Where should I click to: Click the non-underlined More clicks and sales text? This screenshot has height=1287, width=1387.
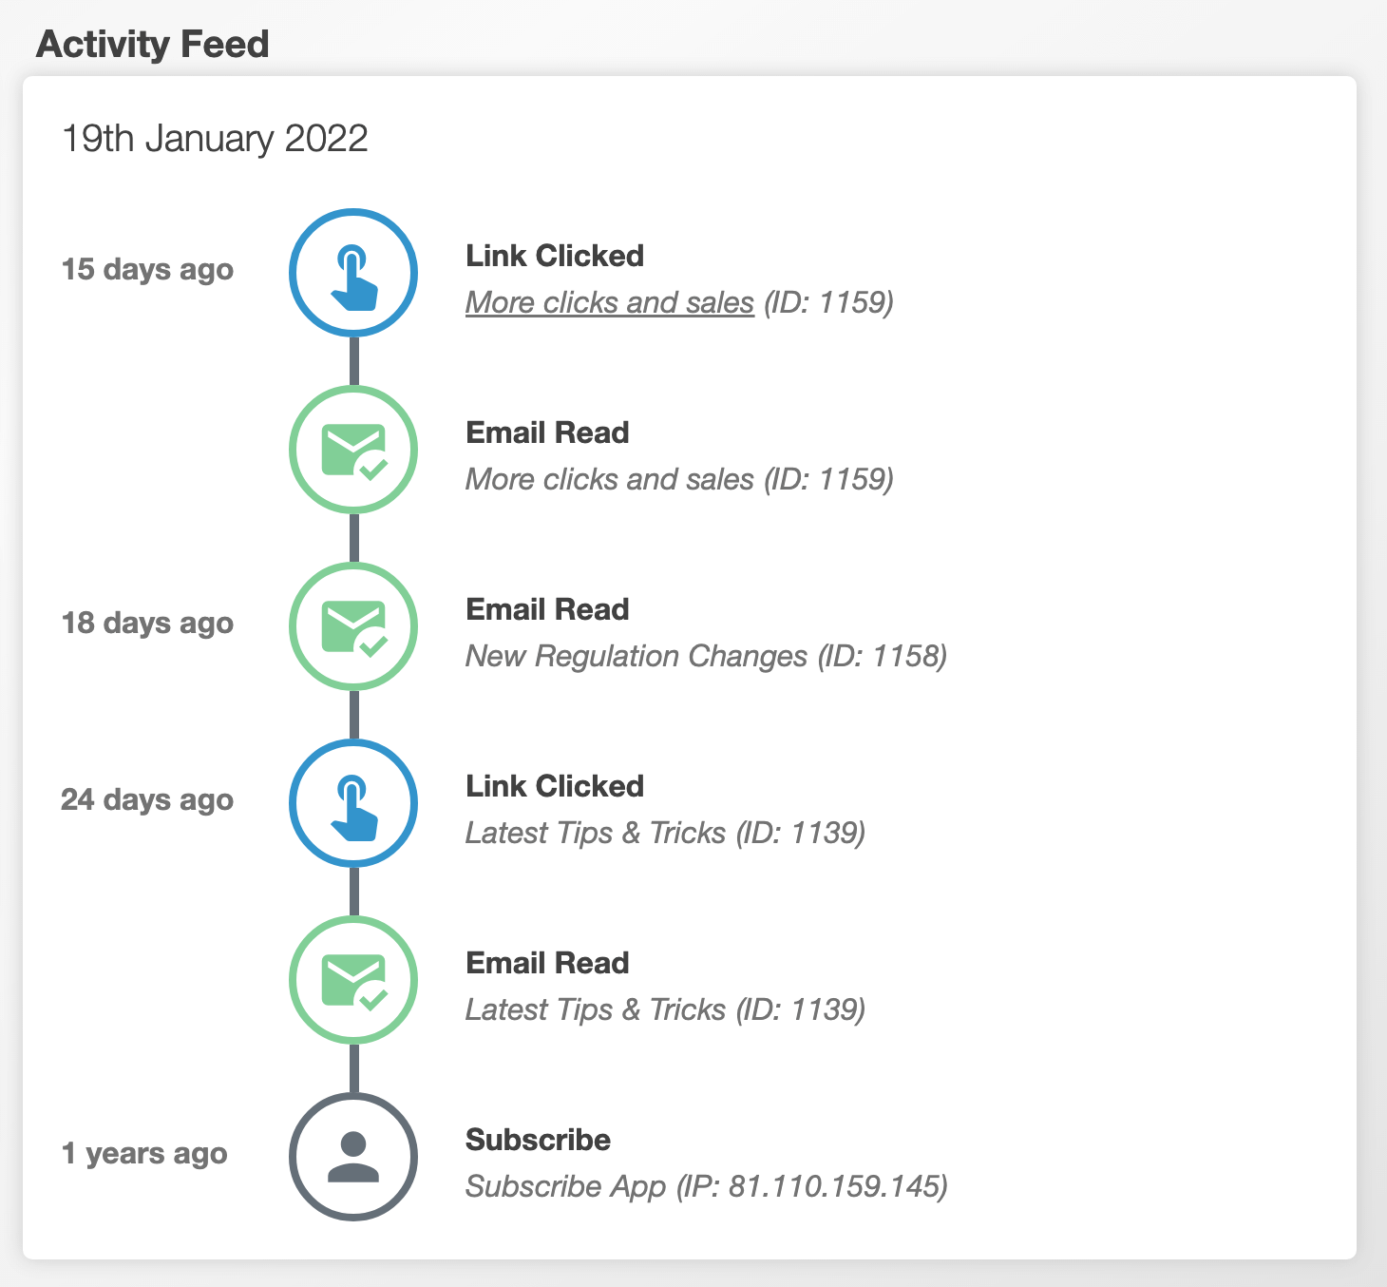click(x=609, y=479)
